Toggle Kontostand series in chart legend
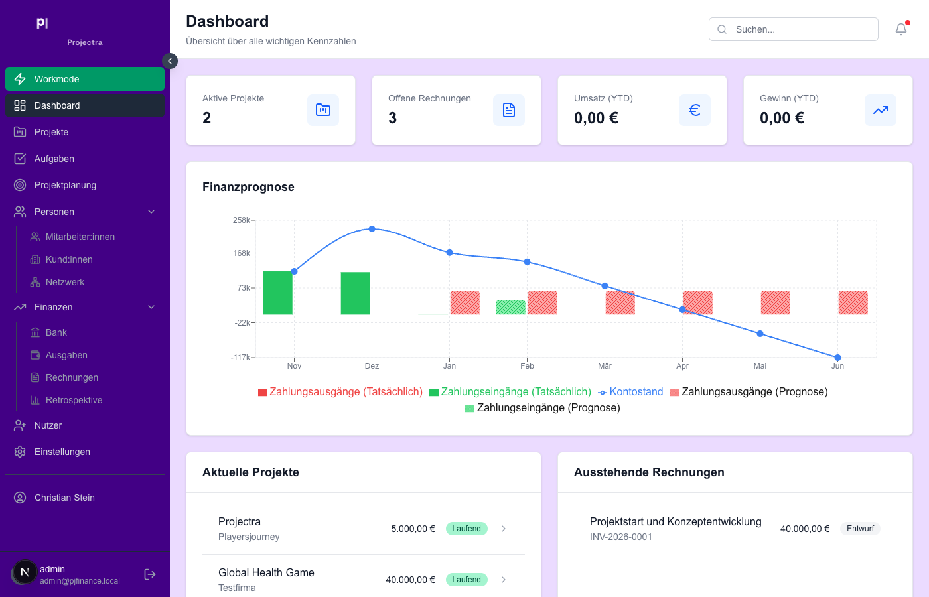Screen dimensions: 929x597 coord(630,392)
